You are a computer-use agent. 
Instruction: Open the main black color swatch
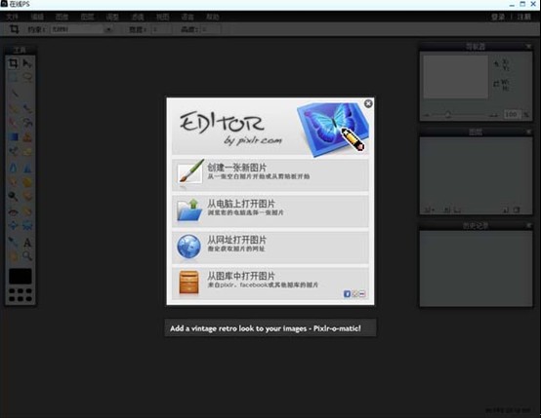(21, 276)
